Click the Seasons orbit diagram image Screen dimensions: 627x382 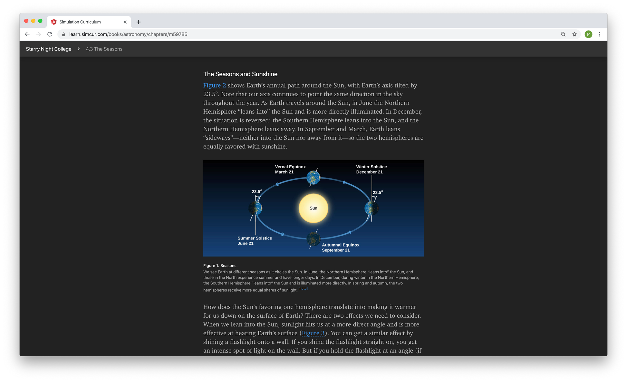pyautogui.click(x=313, y=208)
